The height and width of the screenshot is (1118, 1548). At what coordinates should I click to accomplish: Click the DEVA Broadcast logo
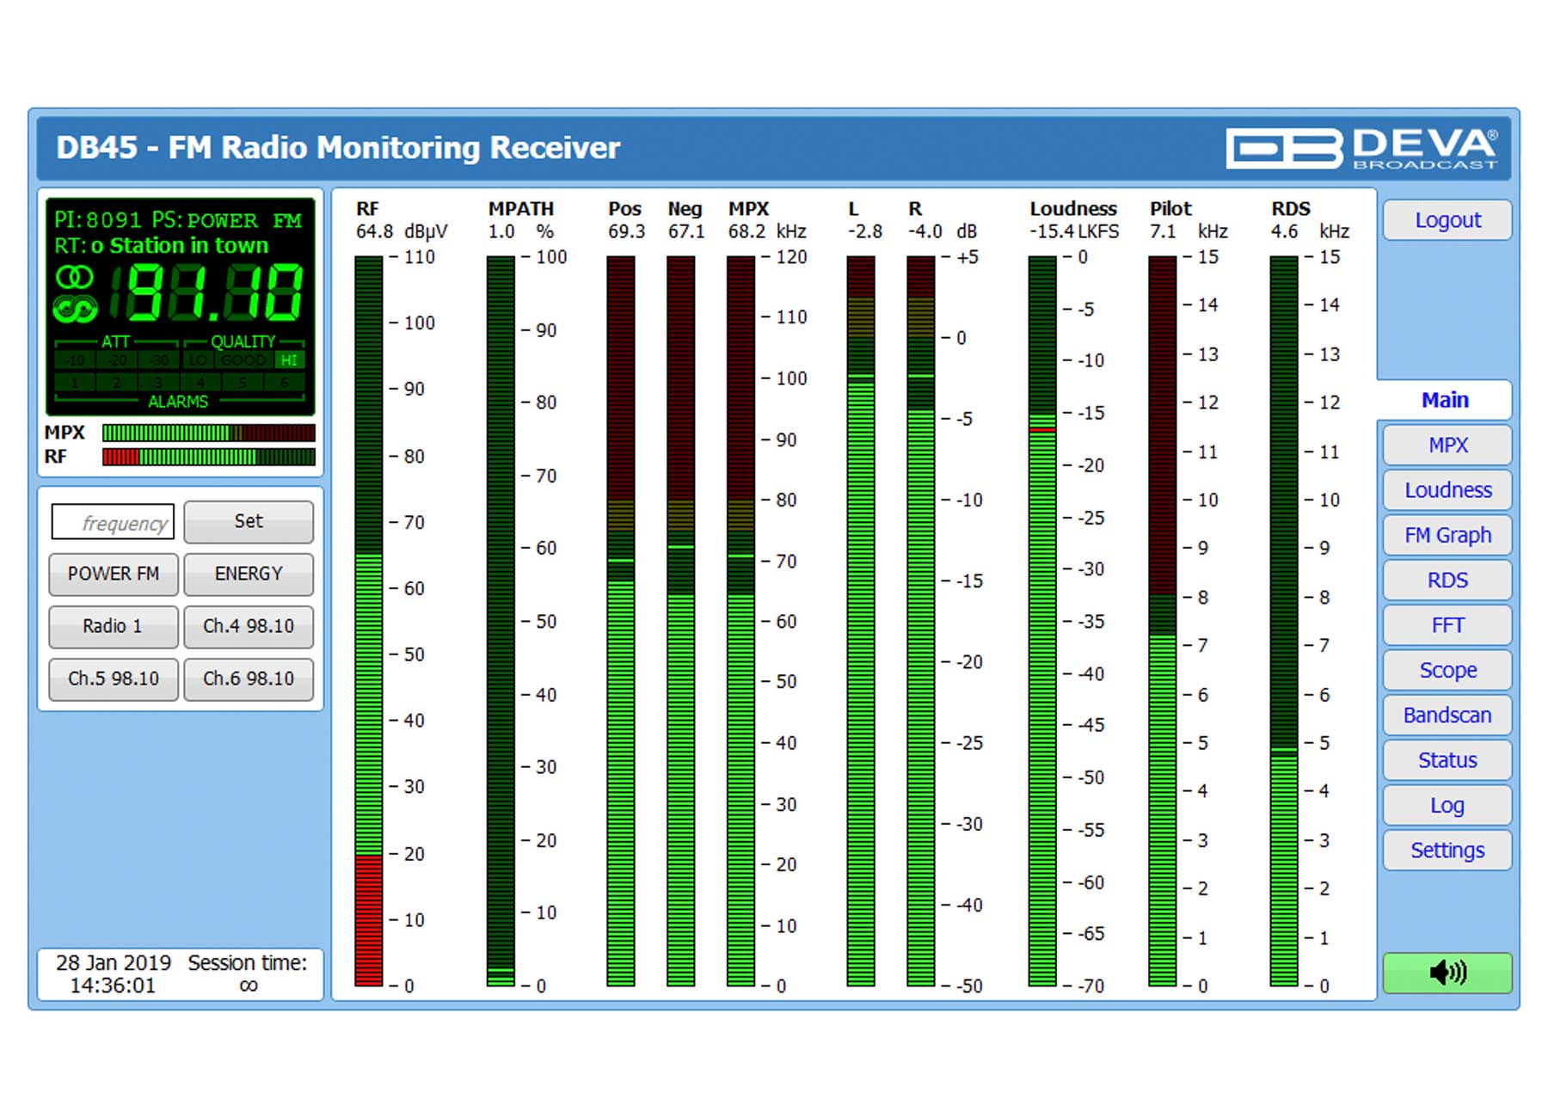pyautogui.click(x=1362, y=148)
